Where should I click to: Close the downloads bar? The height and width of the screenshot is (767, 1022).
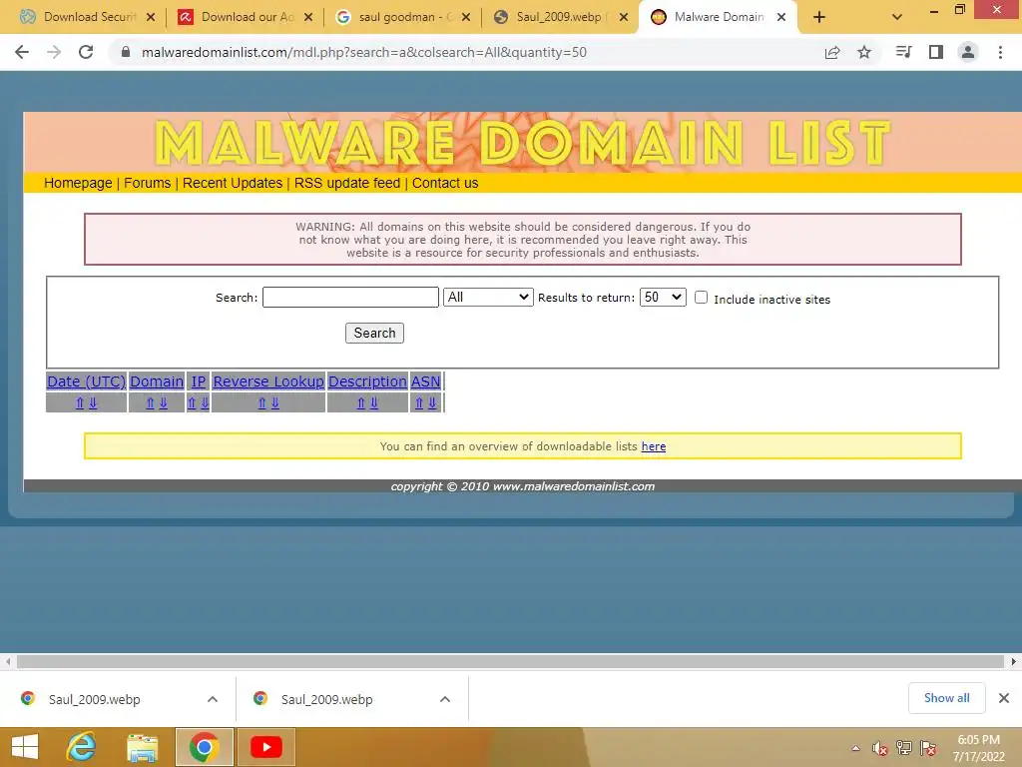[1004, 698]
